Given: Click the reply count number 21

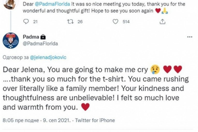Looking at the screenshot, I should (36, 22).
